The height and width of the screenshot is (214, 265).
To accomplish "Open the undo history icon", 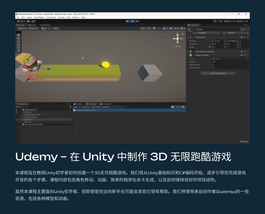I will pos(215,21).
